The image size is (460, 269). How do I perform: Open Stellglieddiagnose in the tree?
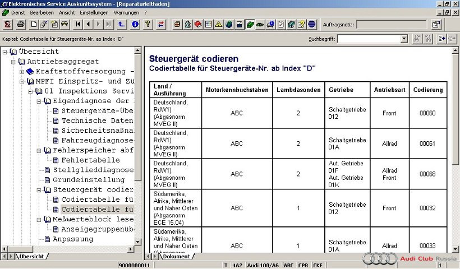coord(93,170)
